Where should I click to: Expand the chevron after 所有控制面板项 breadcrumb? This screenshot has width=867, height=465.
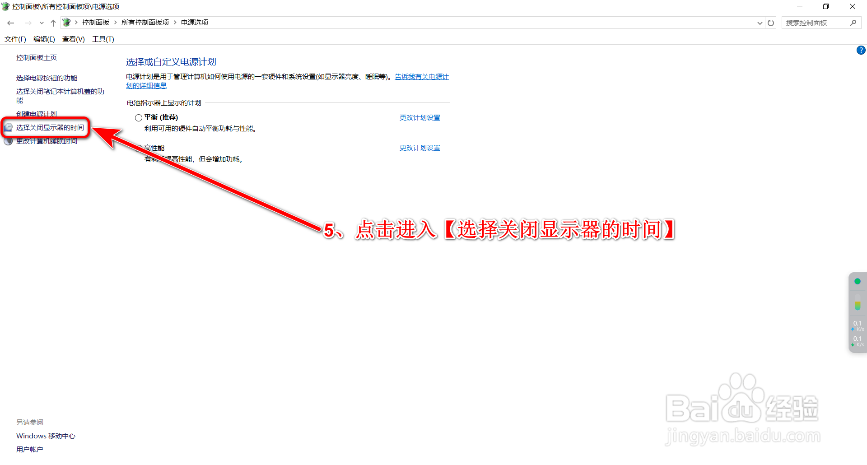(x=175, y=23)
